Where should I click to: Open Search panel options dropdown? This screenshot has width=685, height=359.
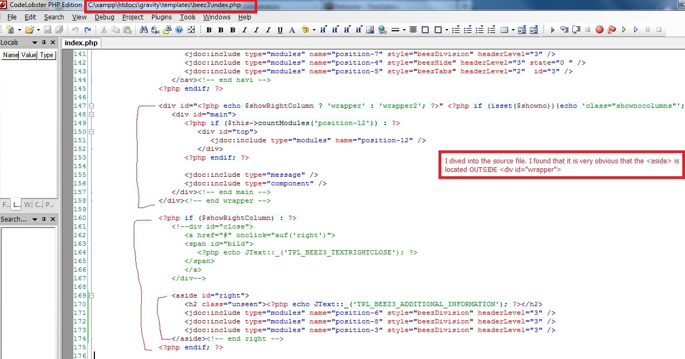tap(35, 219)
